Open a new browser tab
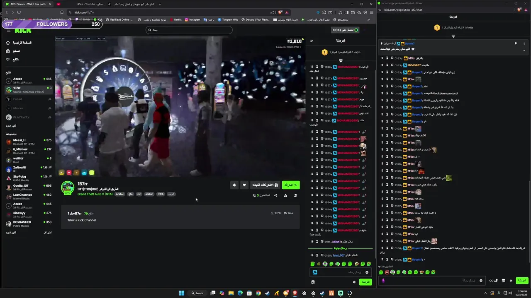The width and height of the screenshot is (531, 298). (x=160, y=4)
